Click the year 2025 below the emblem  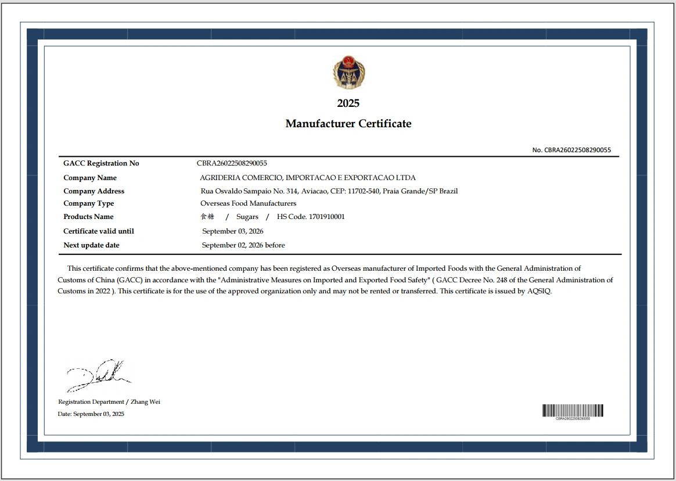(x=348, y=103)
